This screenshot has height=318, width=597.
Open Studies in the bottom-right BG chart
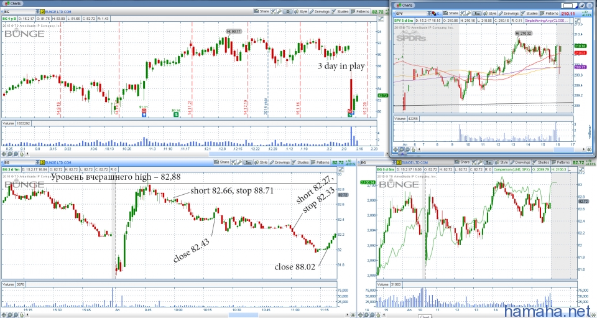540,162
